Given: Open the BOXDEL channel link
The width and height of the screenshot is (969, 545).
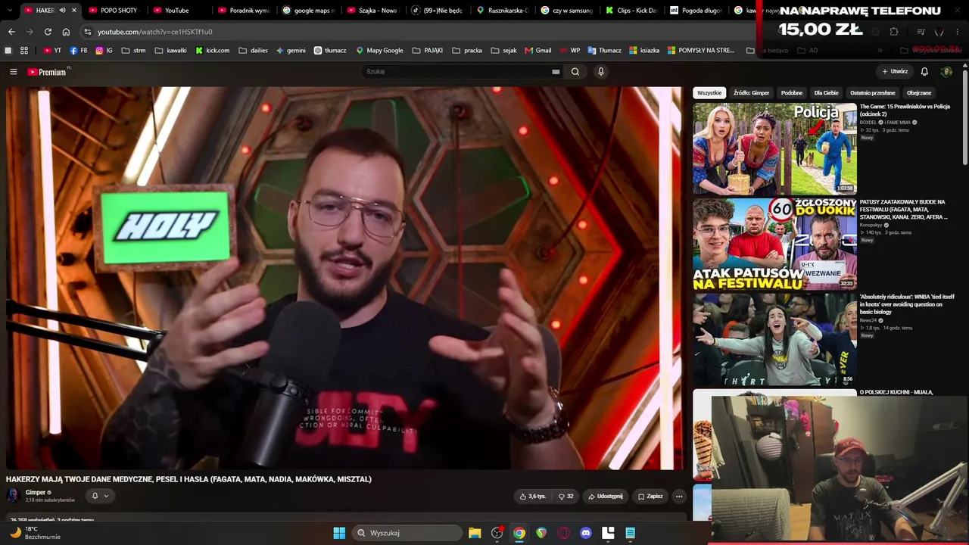Looking at the screenshot, I should (868, 122).
